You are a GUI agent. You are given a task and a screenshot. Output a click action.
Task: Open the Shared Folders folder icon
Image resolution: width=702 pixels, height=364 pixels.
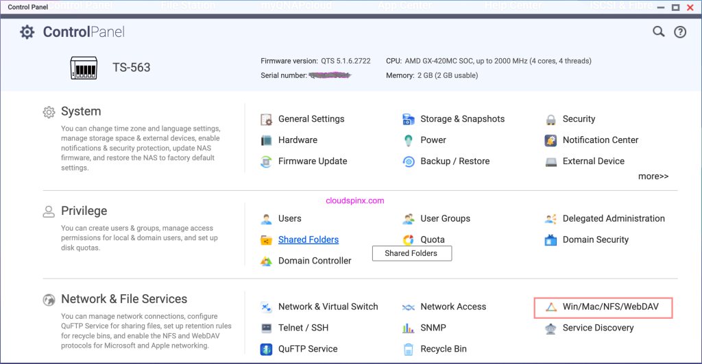(267, 240)
